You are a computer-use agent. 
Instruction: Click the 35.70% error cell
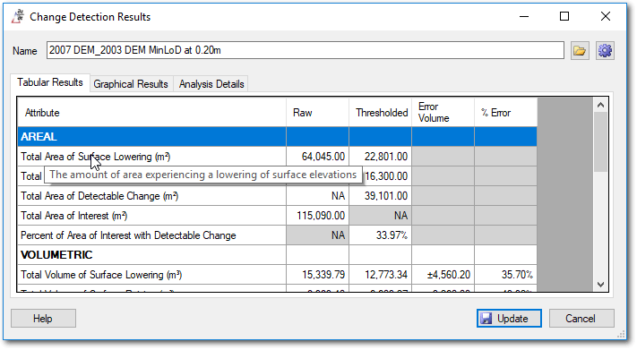(506, 275)
